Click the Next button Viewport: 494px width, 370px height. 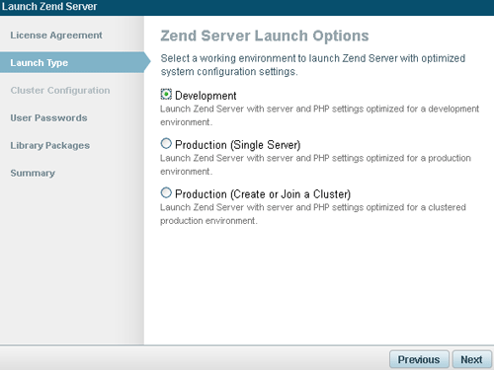click(471, 359)
